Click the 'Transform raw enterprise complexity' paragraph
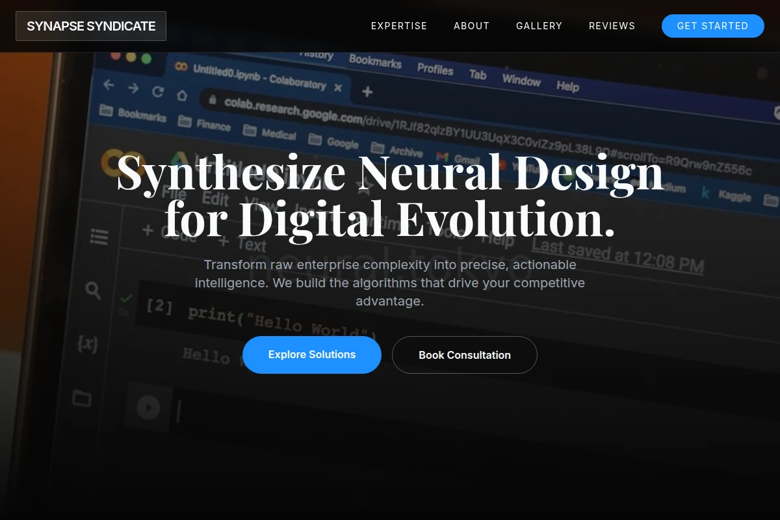 click(x=390, y=283)
